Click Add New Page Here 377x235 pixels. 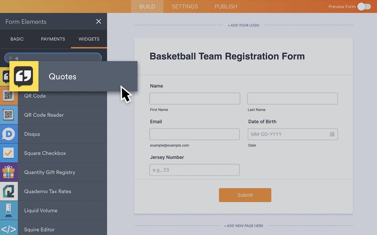[x=244, y=226]
